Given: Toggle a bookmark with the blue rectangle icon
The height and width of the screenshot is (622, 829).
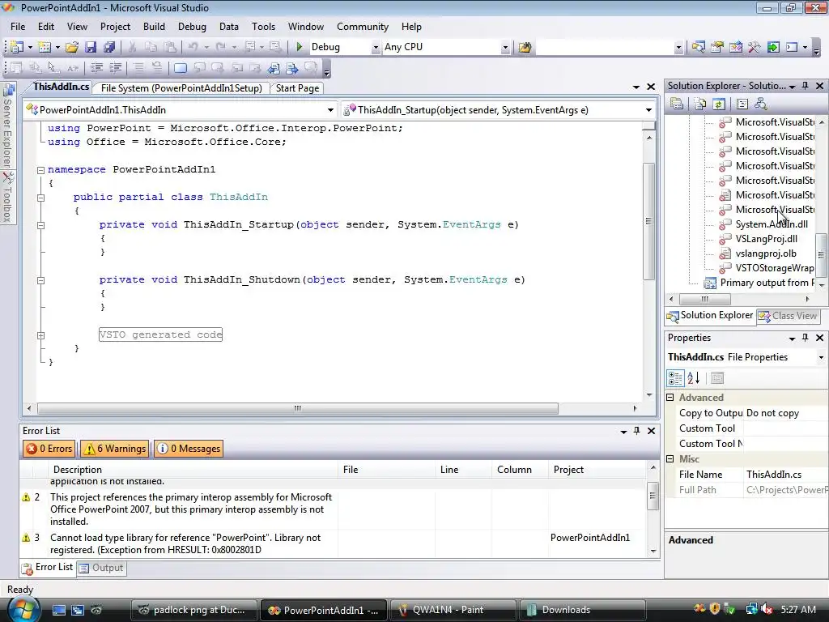Looking at the screenshot, I should click(x=181, y=68).
